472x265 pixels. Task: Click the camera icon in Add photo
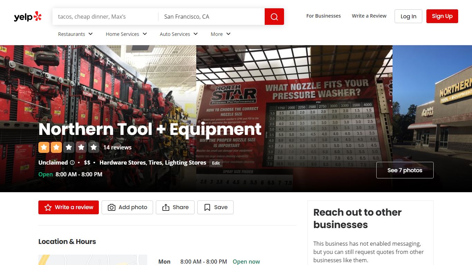pyautogui.click(x=112, y=207)
